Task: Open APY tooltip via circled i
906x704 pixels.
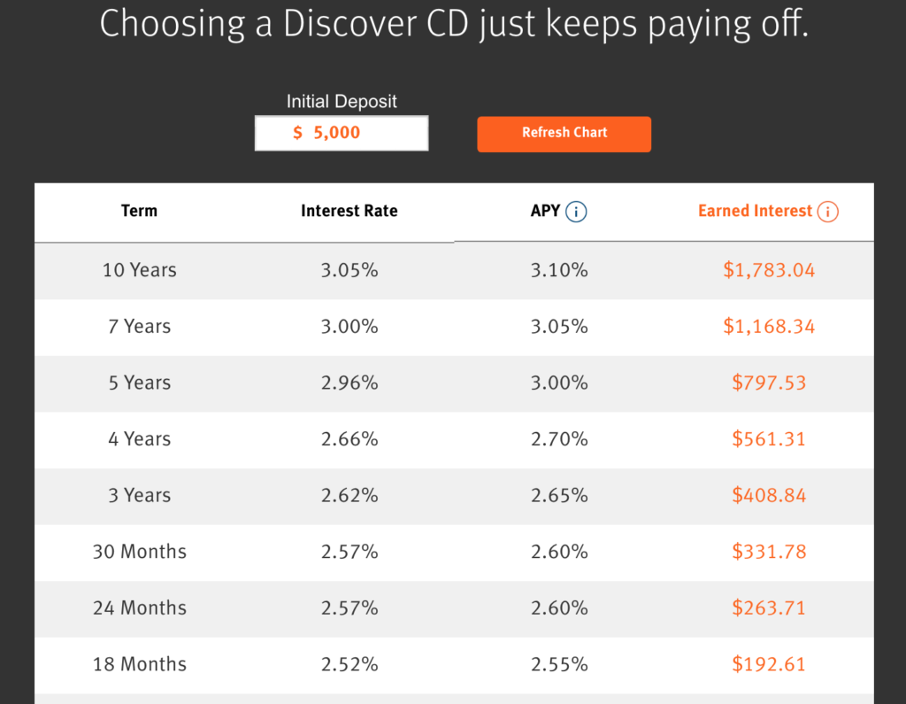Action: [x=576, y=212]
